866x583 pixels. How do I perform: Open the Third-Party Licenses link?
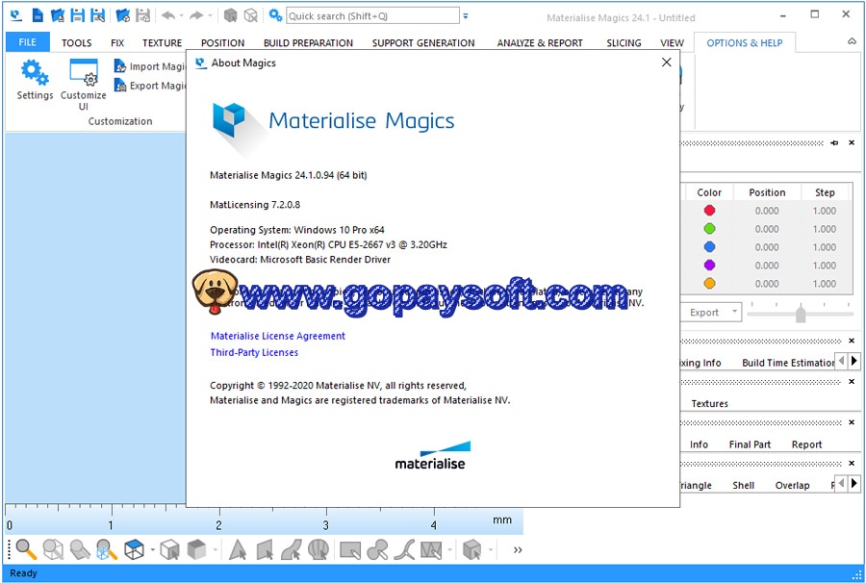click(254, 352)
